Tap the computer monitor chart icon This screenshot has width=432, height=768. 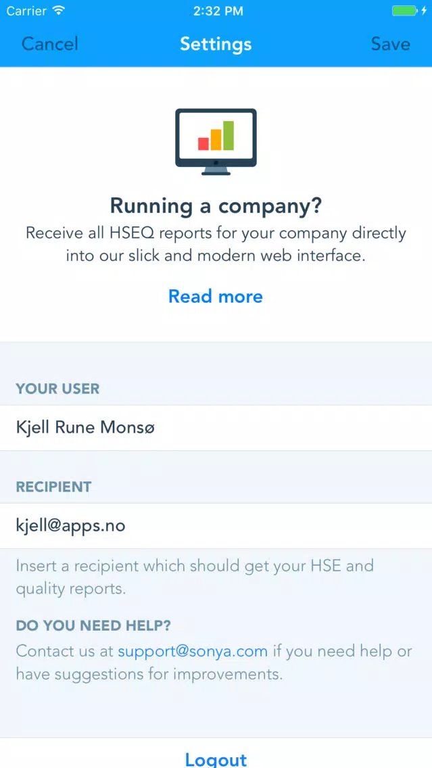tap(216, 142)
